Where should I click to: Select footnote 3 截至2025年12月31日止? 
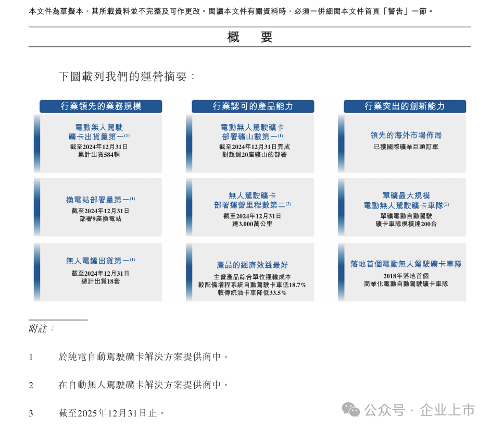(111, 413)
